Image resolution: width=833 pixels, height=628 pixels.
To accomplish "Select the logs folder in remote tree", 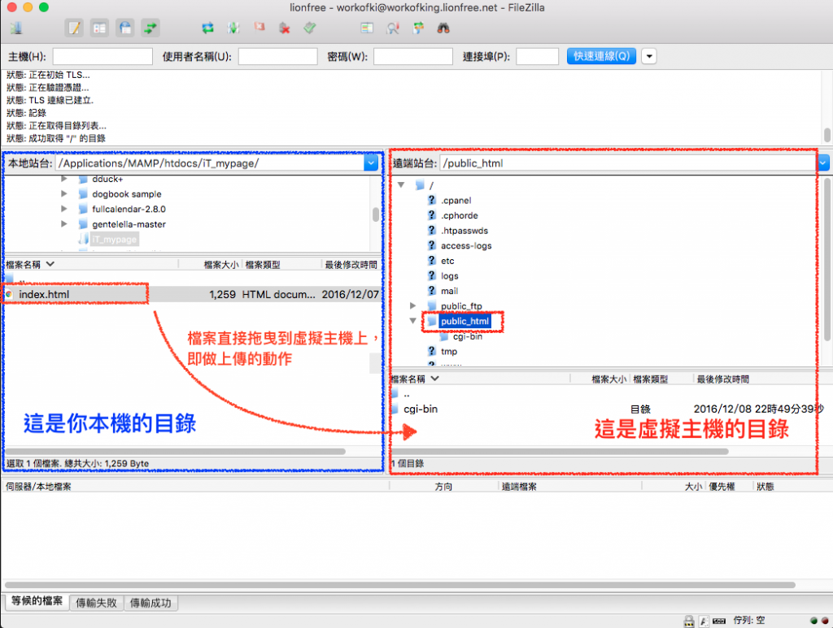I will pyautogui.click(x=449, y=275).
